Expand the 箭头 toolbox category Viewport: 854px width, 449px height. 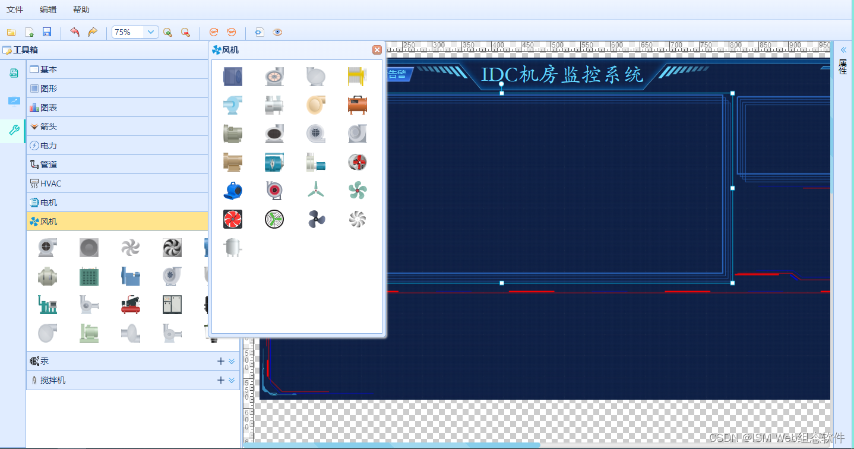(118, 127)
